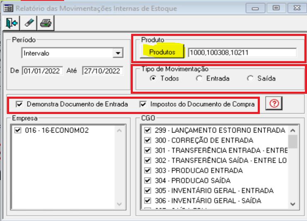Select the Saída movement type option
This screenshot has height=221, width=307.
click(249, 78)
